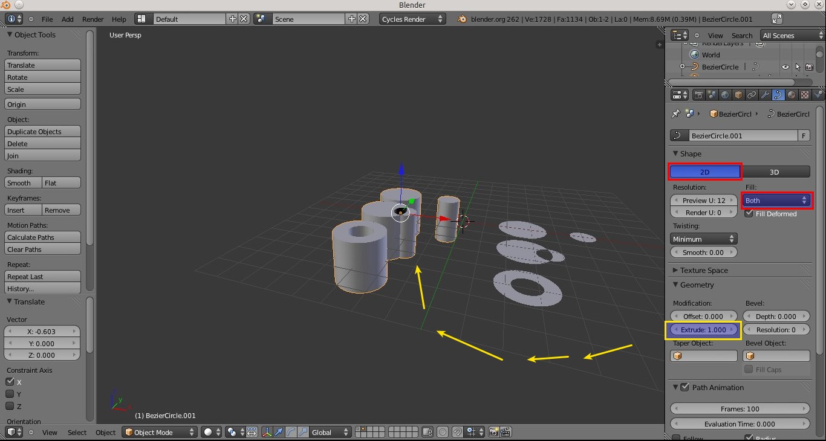The width and height of the screenshot is (826, 441).
Task: Open the Render properties camera tab
Action: click(x=699, y=95)
